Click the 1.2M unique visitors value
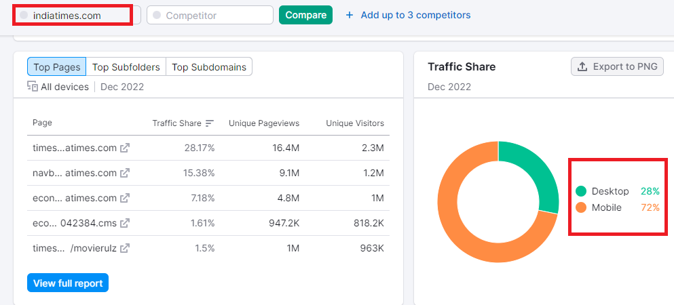The image size is (674, 305). (374, 173)
